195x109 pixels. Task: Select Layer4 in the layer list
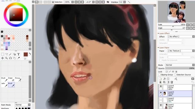(175, 88)
